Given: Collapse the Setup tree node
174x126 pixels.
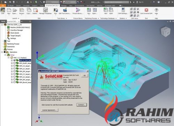Looking at the screenshot, I should click(x=5, y=55).
